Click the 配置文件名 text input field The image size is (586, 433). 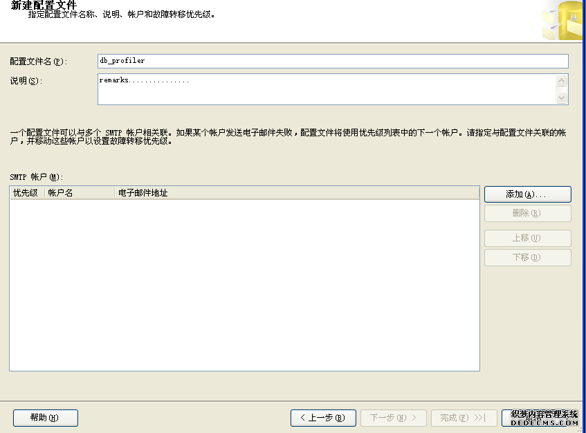point(332,61)
